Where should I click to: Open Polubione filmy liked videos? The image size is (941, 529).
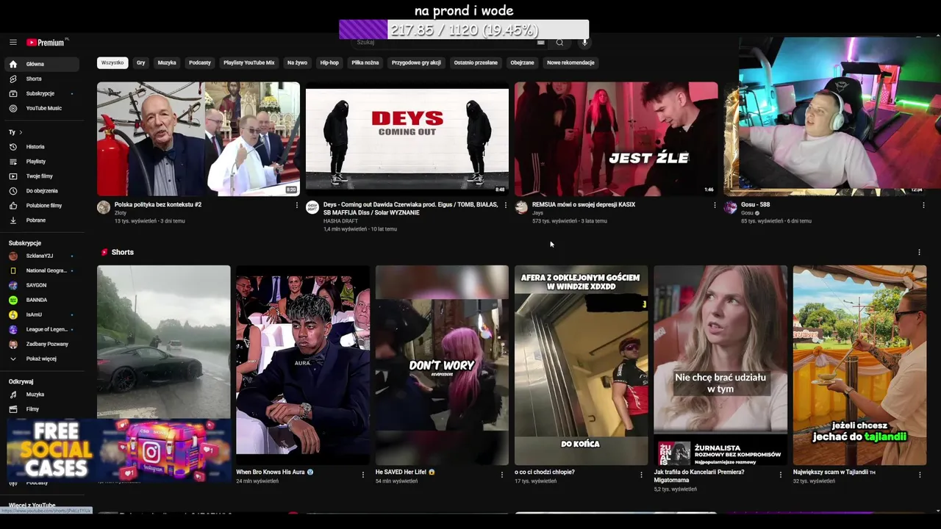pyautogui.click(x=44, y=206)
